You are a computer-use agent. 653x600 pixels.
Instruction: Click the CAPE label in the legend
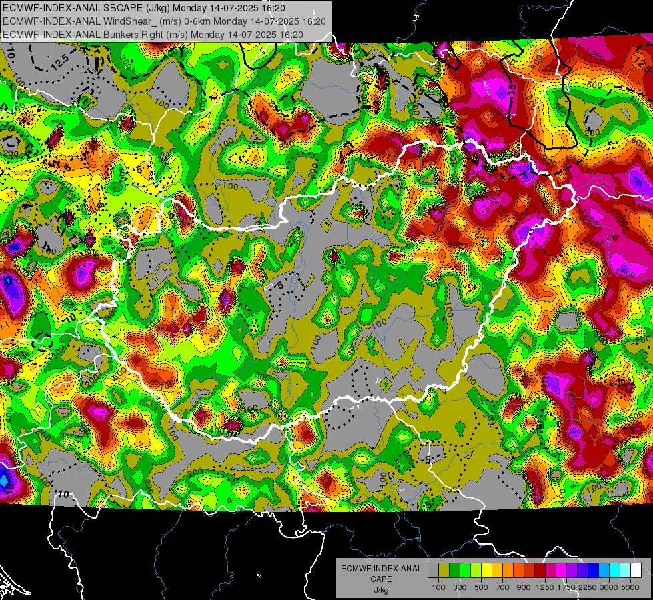(381, 579)
